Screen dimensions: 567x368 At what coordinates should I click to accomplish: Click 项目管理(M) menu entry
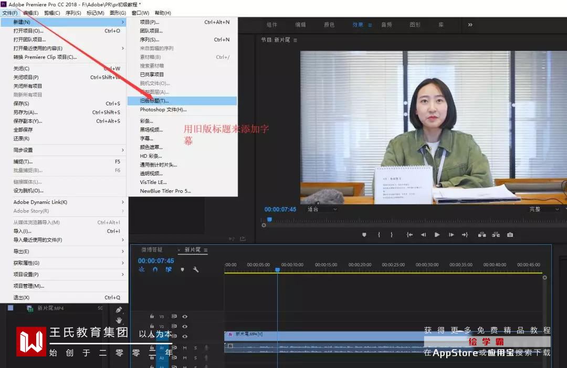point(64,286)
